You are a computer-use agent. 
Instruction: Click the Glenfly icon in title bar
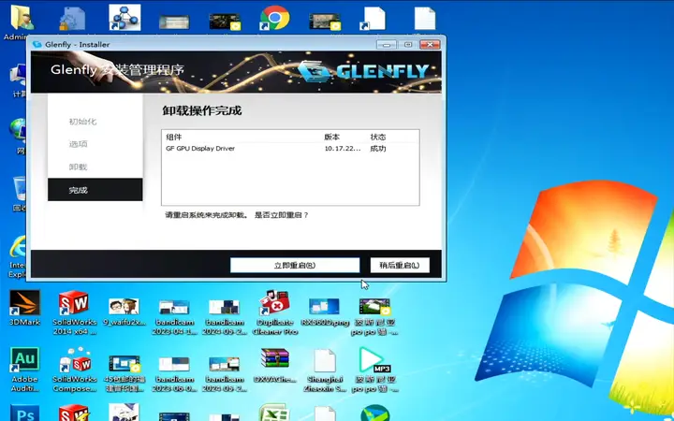(x=37, y=44)
